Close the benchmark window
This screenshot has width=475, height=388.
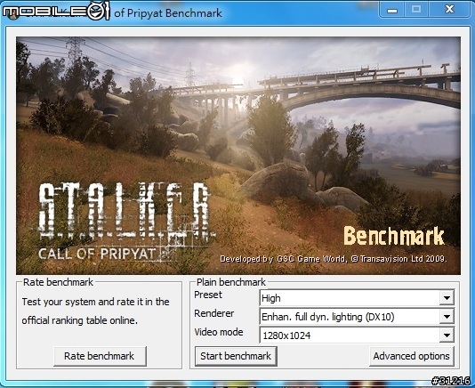pyautogui.click(x=449, y=10)
